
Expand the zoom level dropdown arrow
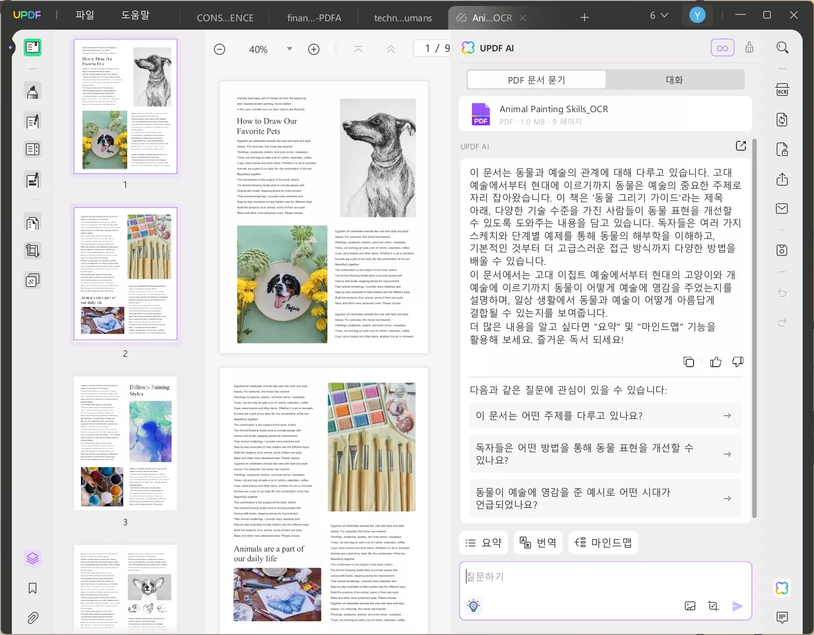[x=289, y=49]
